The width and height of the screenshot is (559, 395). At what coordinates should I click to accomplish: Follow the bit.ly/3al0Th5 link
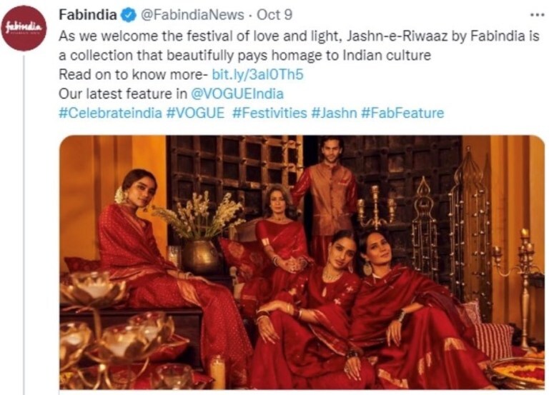coord(257,74)
